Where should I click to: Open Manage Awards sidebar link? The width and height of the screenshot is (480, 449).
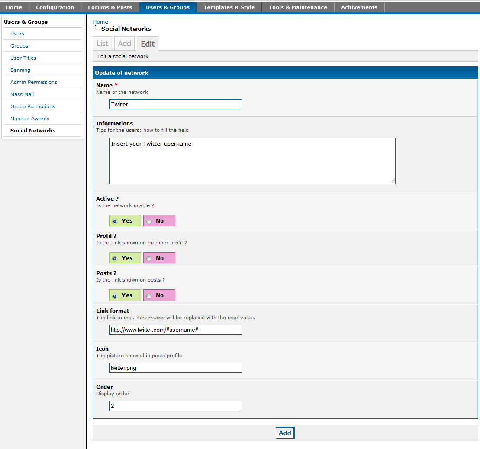pos(30,119)
